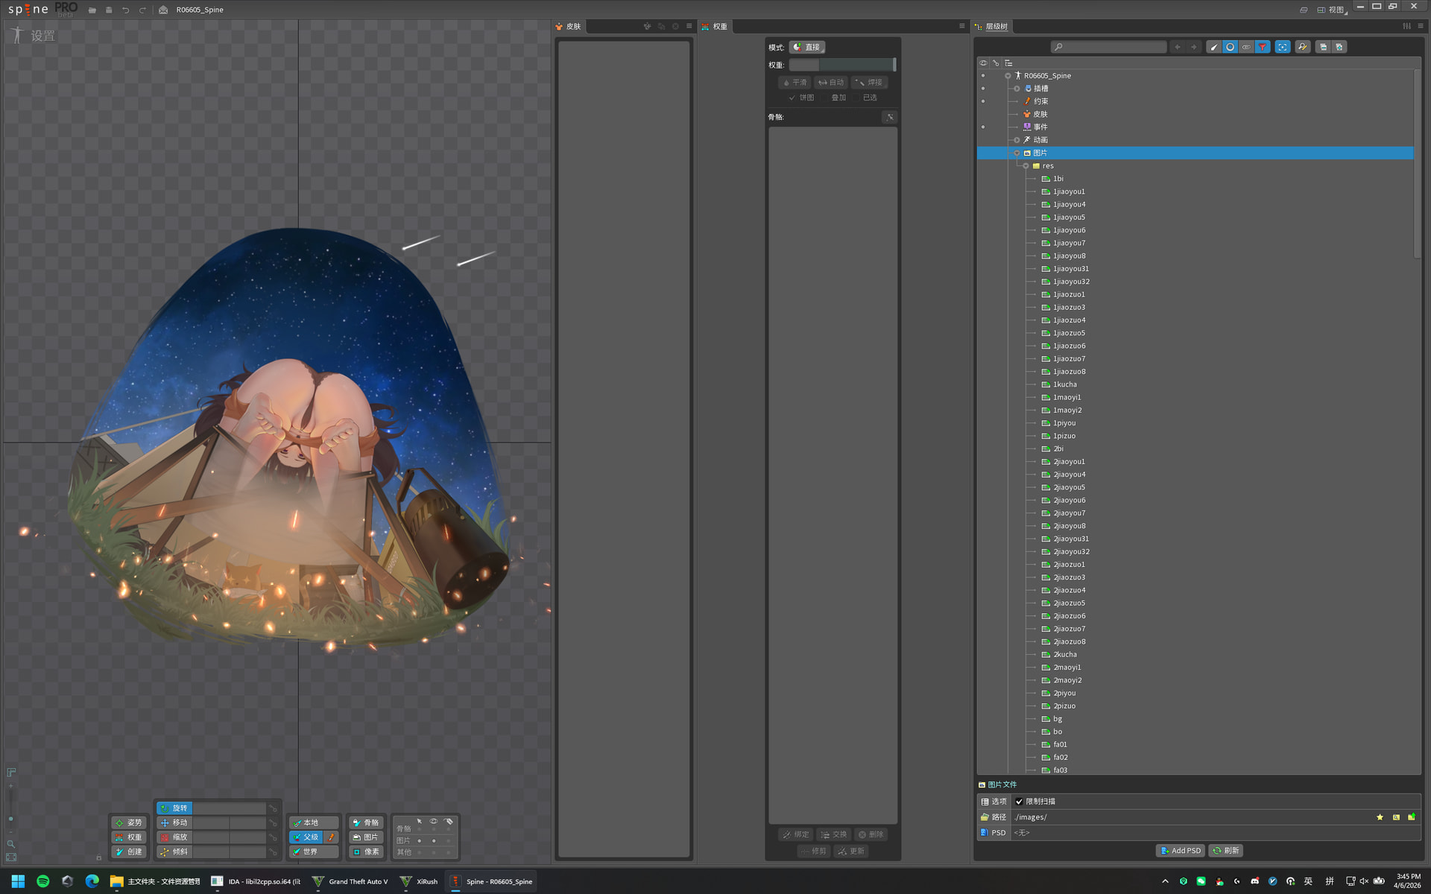
Task: Toggle the bone filter icon in tree toolbar
Action: 1214,47
